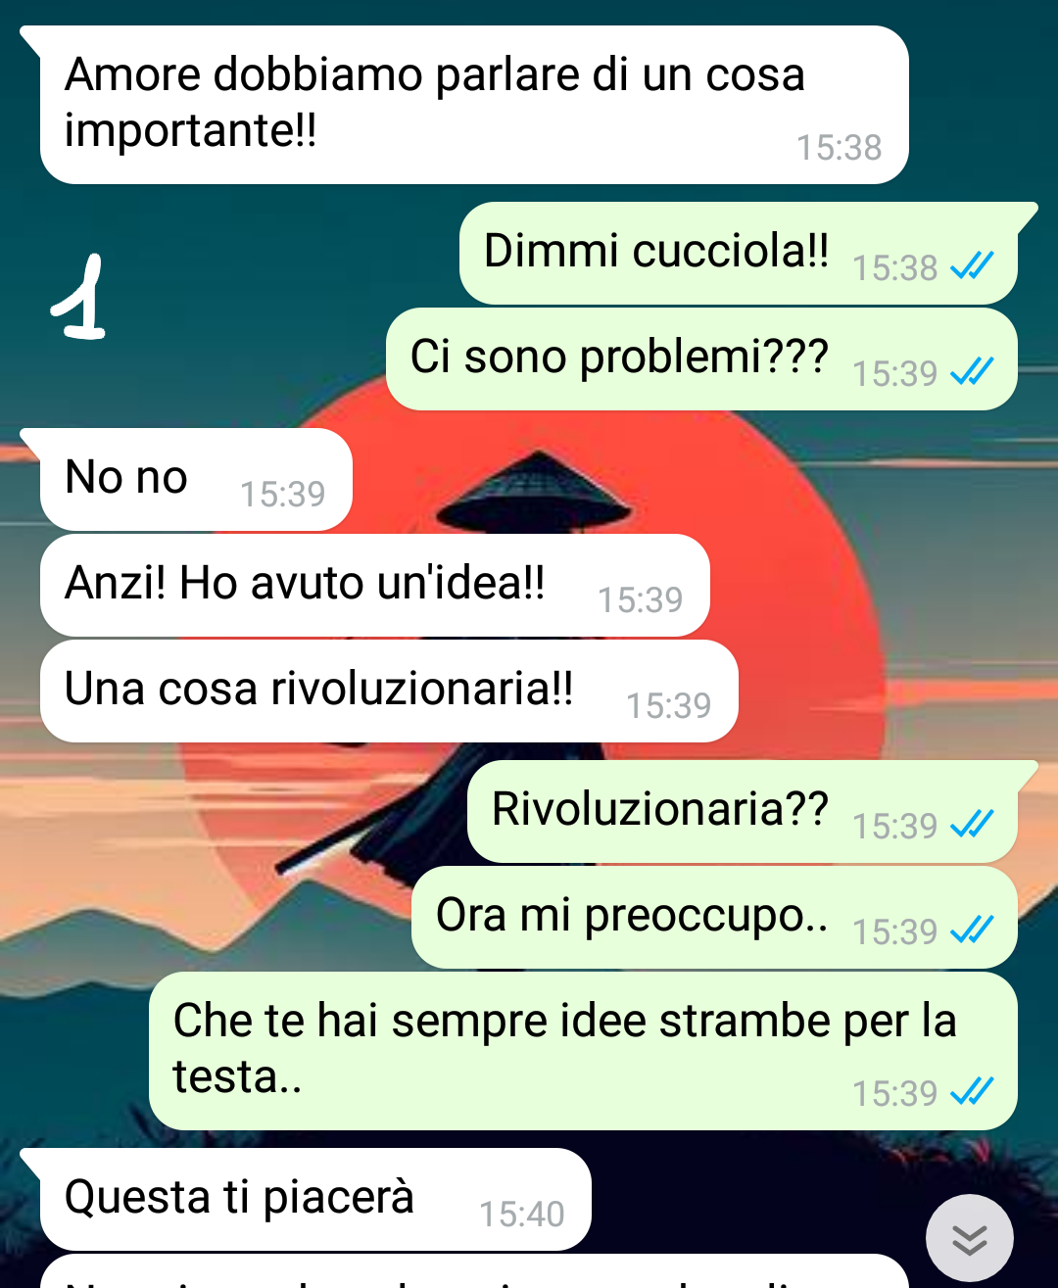
Task: Tap the 'Anzi! Ho avuto un'idea!!' message
Action: coord(374,585)
